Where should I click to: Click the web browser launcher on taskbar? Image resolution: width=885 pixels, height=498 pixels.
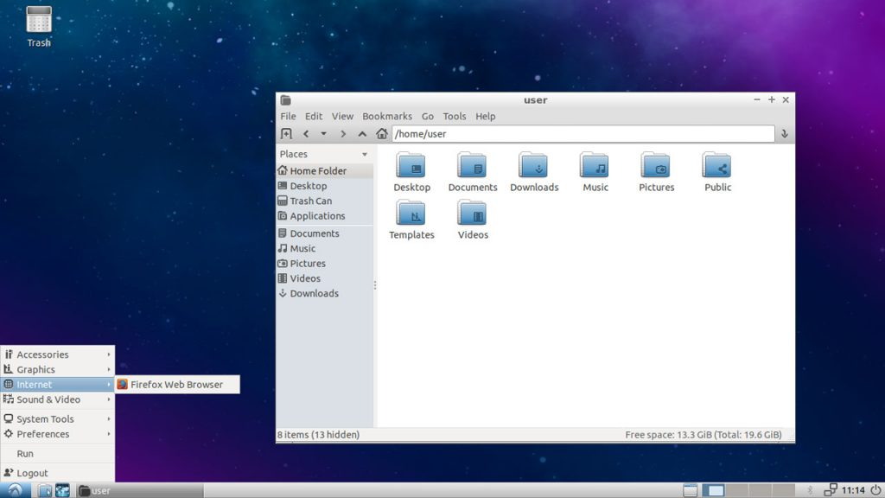[x=62, y=491]
